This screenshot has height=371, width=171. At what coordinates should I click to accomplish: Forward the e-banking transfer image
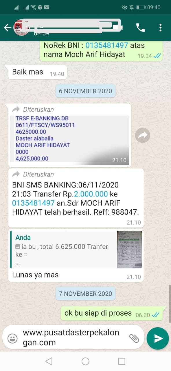tap(143, 135)
